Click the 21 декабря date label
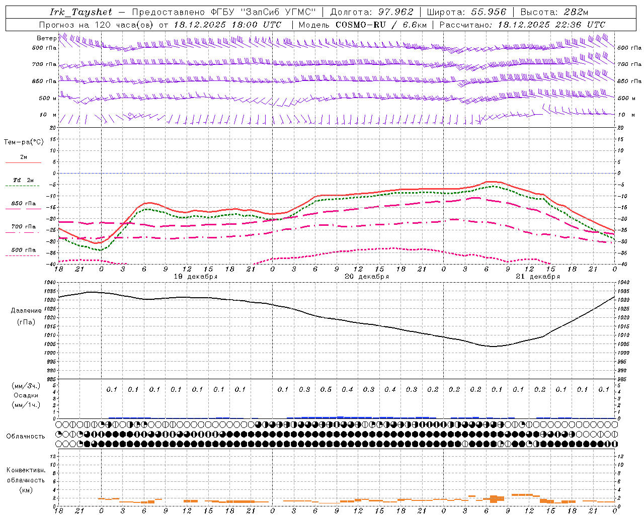Screen dimensions: 644x515 click(538, 277)
